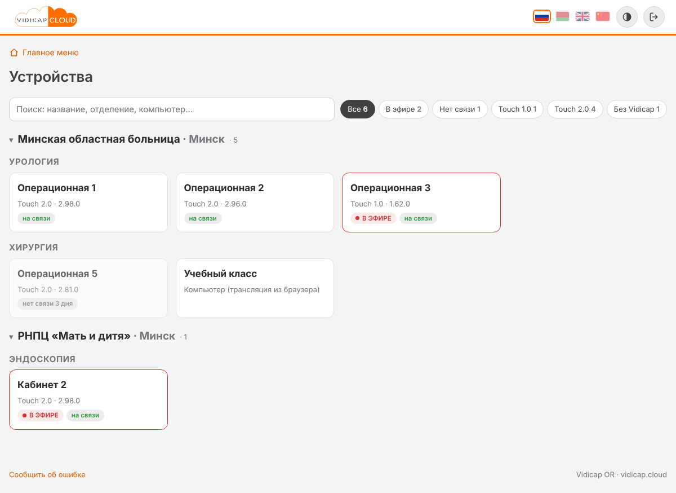Click the ЭНДОСКОПИЯ department label
Image resolution: width=676 pixels, height=493 pixels.
click(x=42, y=359)
